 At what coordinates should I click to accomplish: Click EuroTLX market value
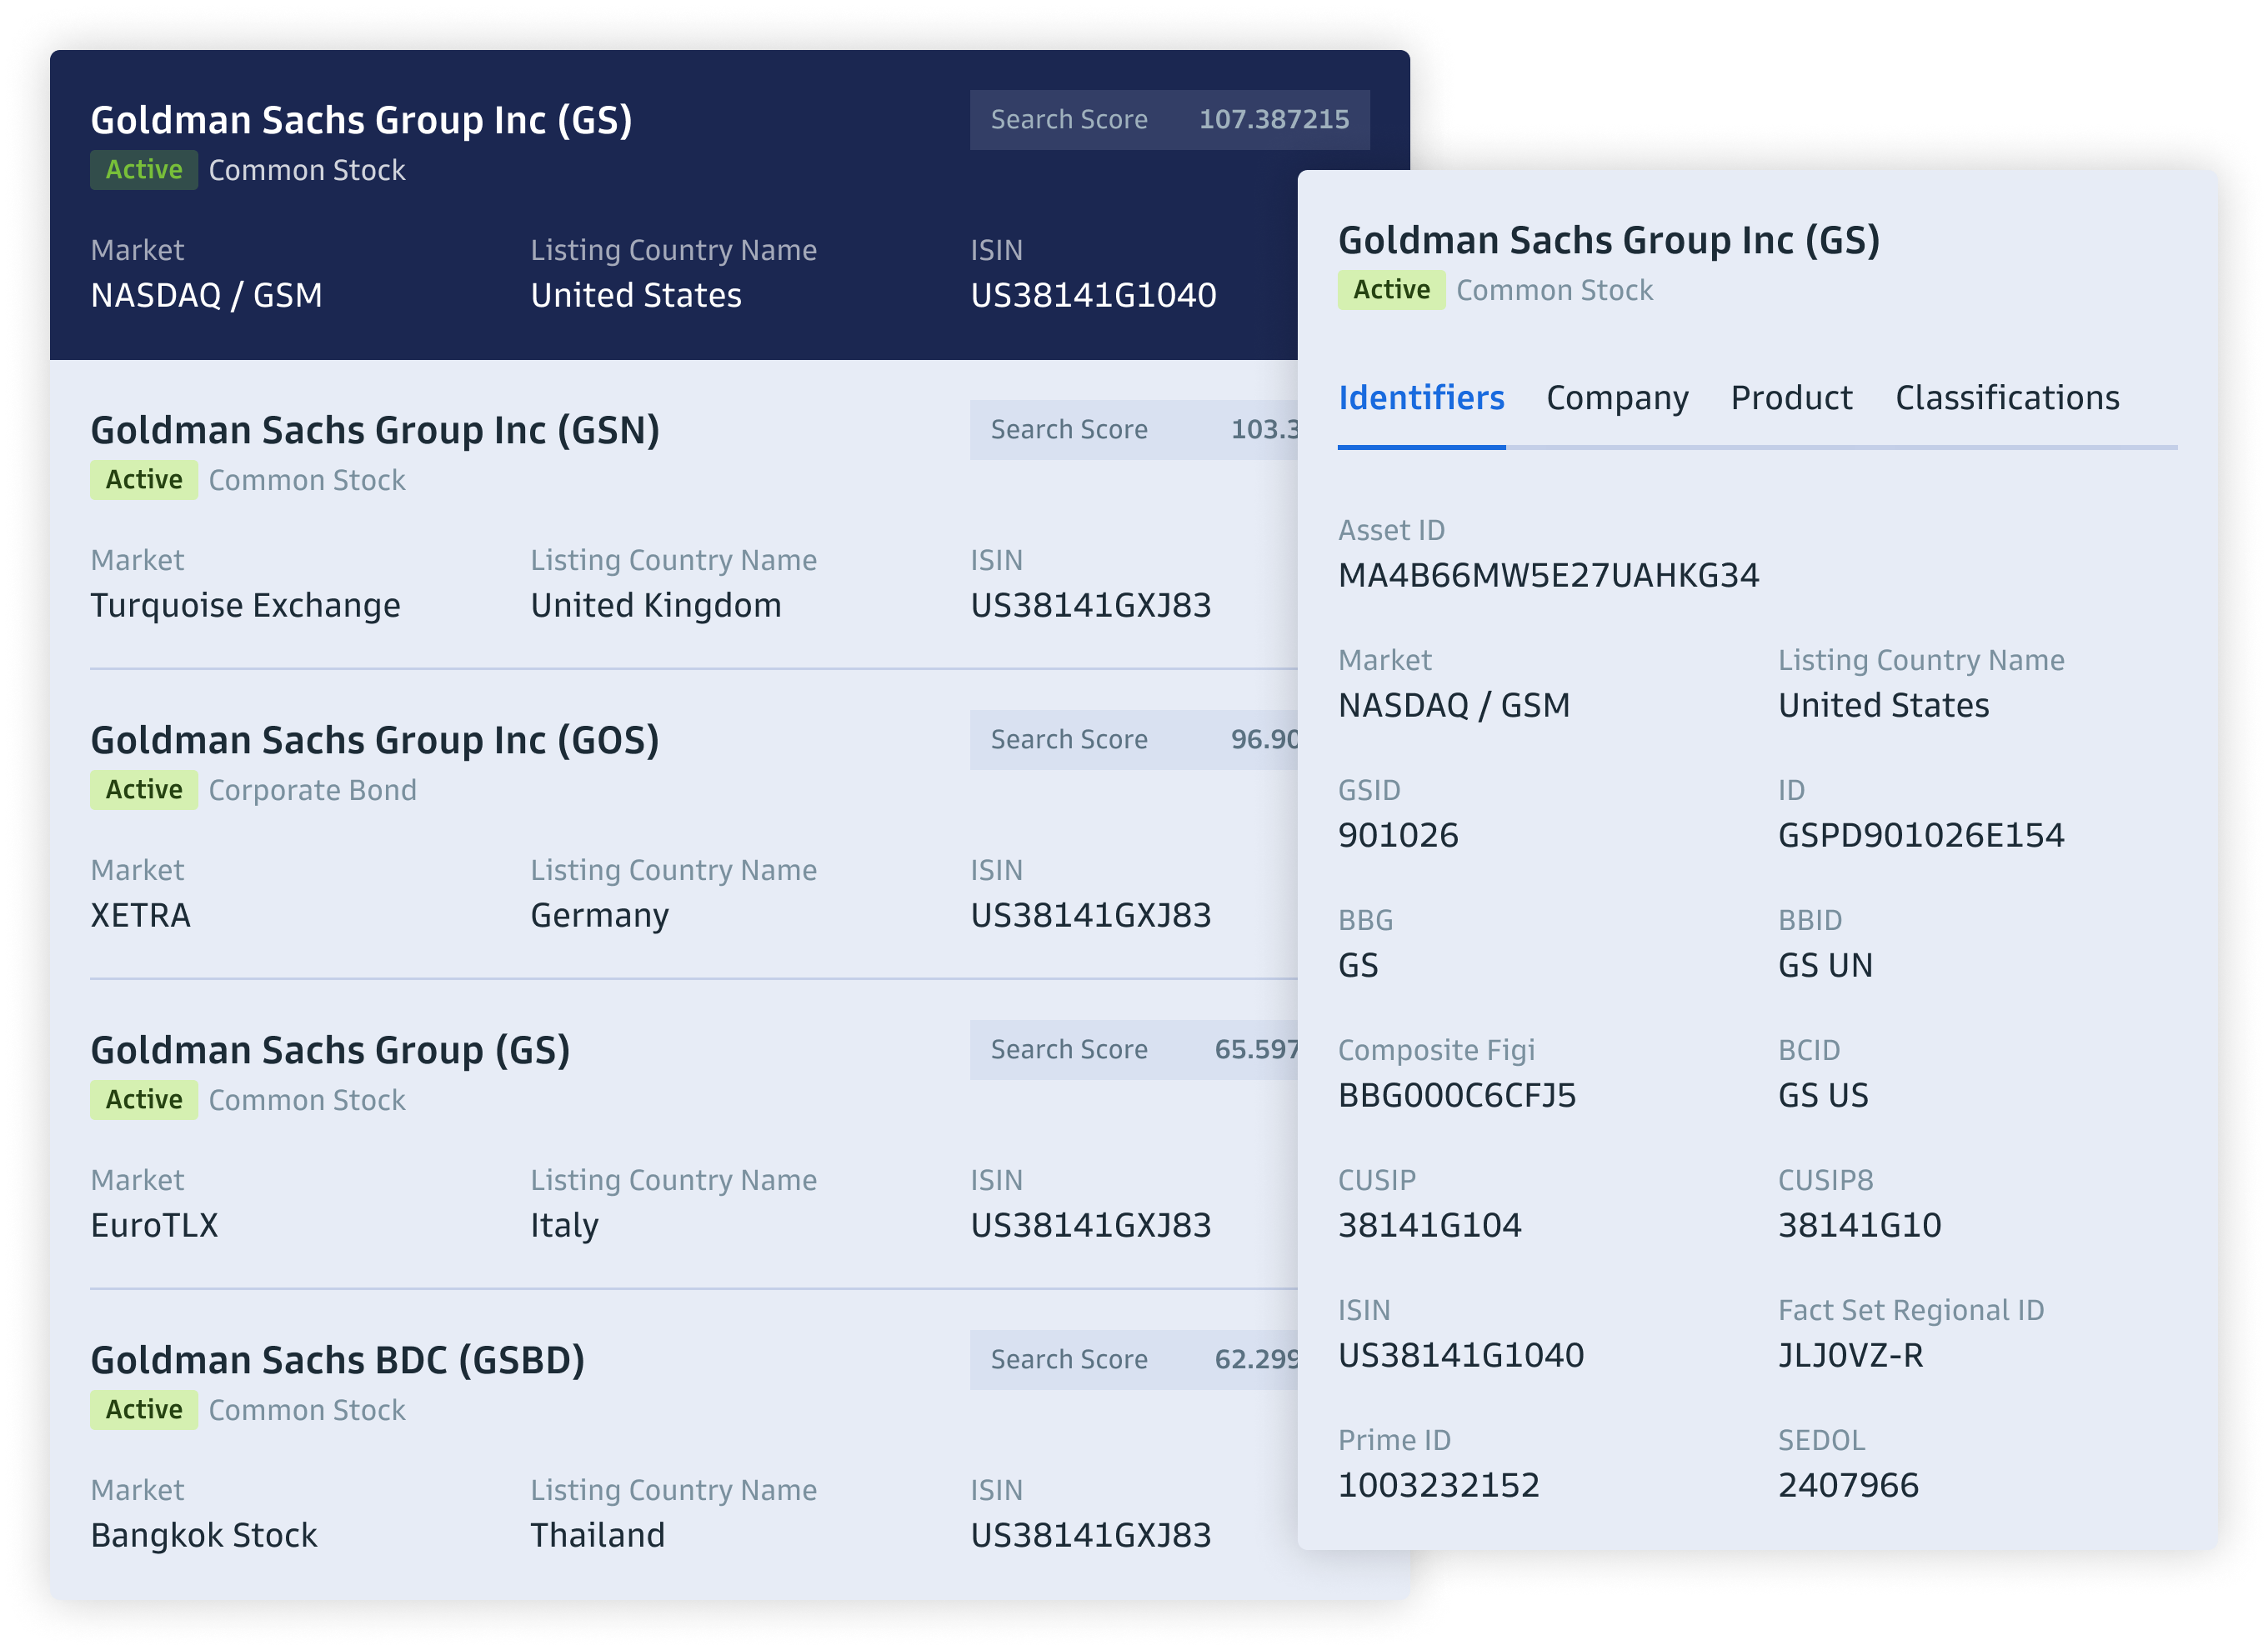pos(154,1226)
